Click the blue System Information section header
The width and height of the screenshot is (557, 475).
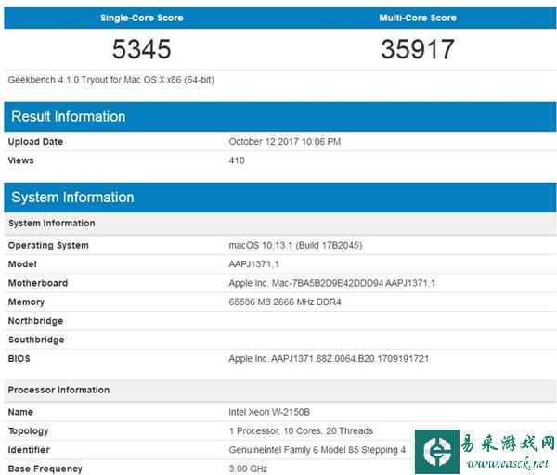coord(280,198)
